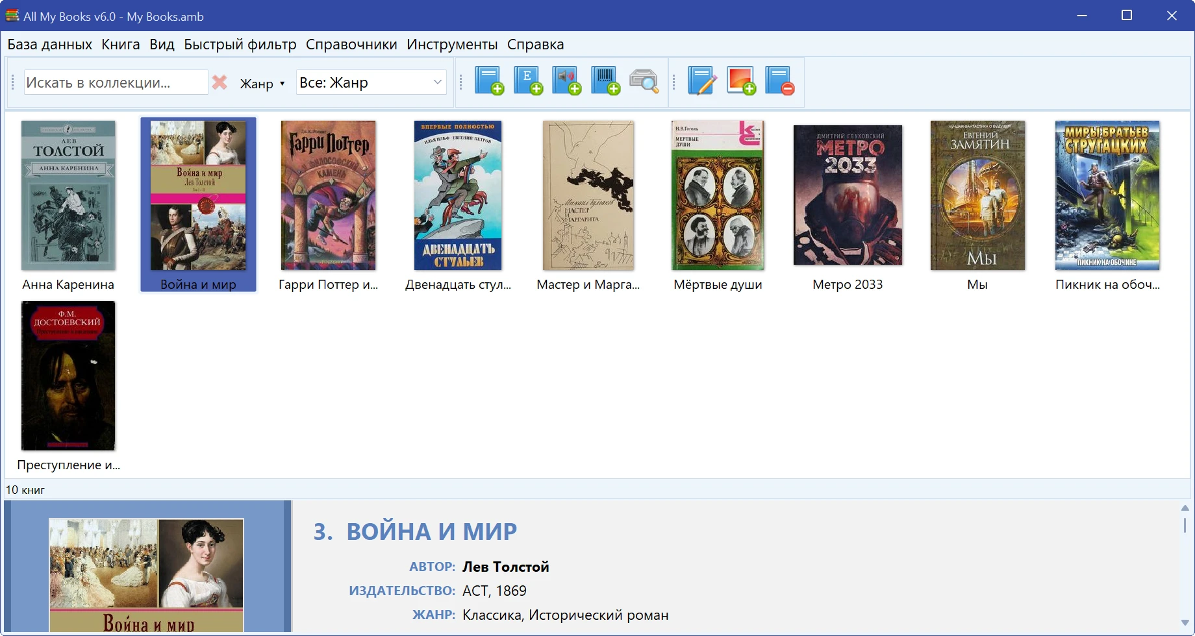Image resolution: width=1195 pixels, height=636 pixels.
Task: Open the Книга menu
Action: (121, 45)
